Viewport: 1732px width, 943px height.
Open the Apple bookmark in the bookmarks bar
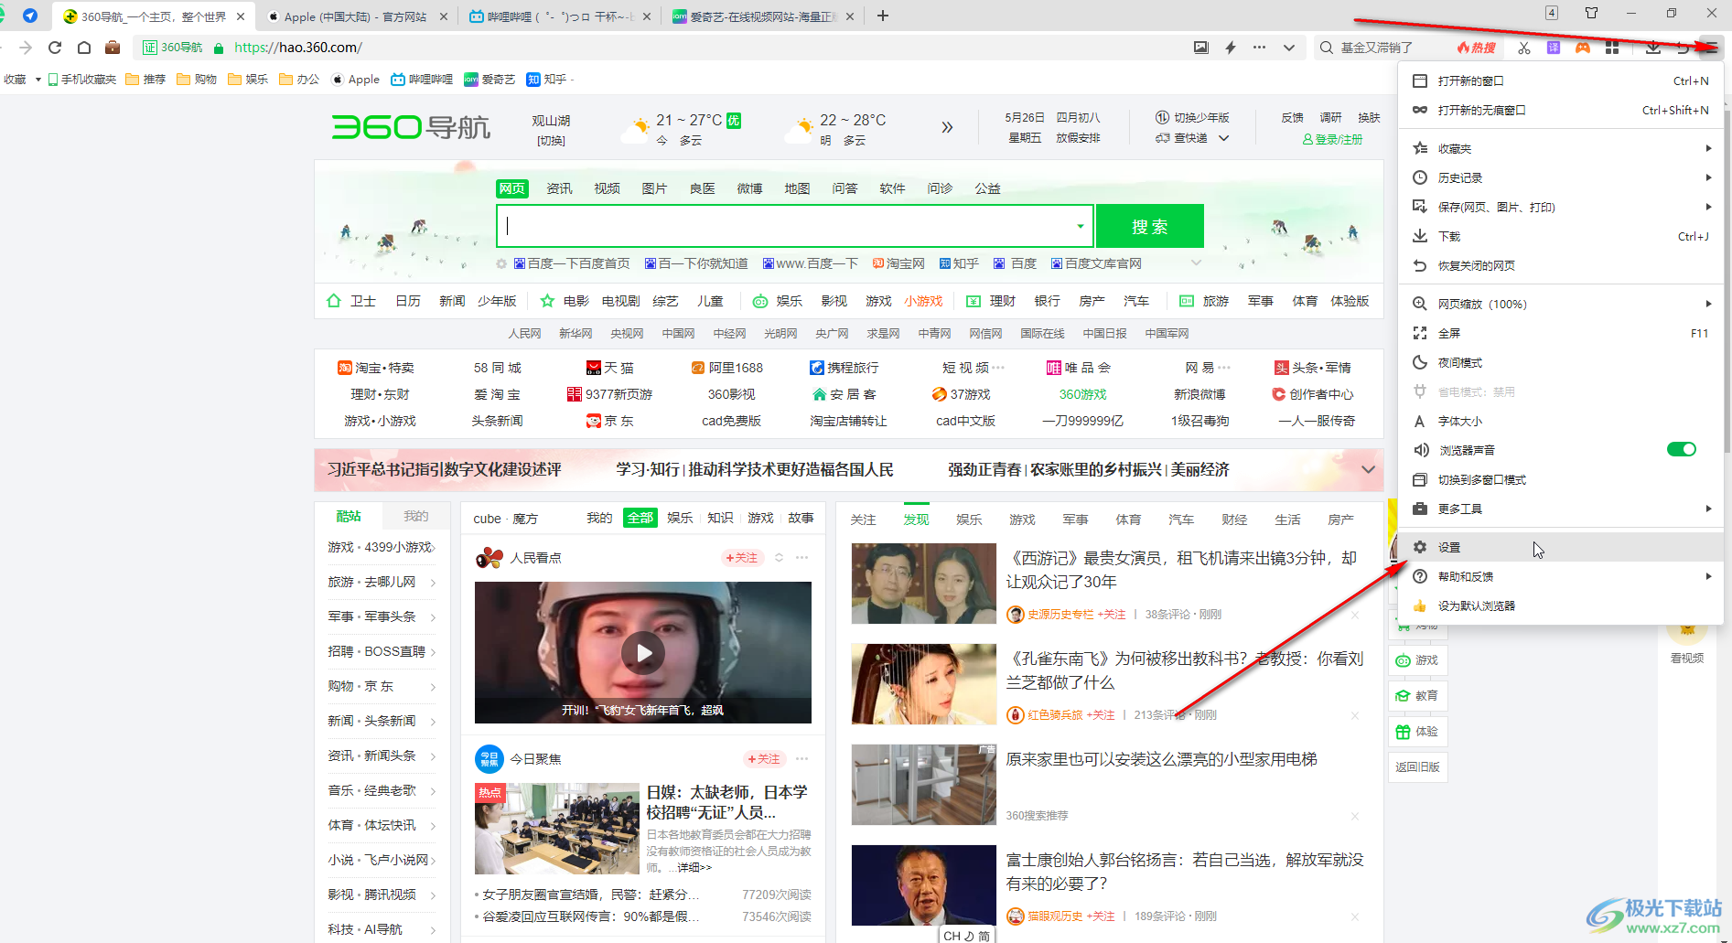coord(356,80)
